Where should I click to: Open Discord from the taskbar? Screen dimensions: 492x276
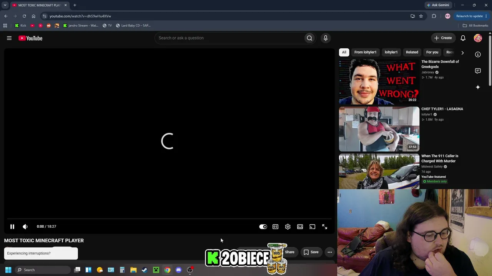click(x=178, y=270)
